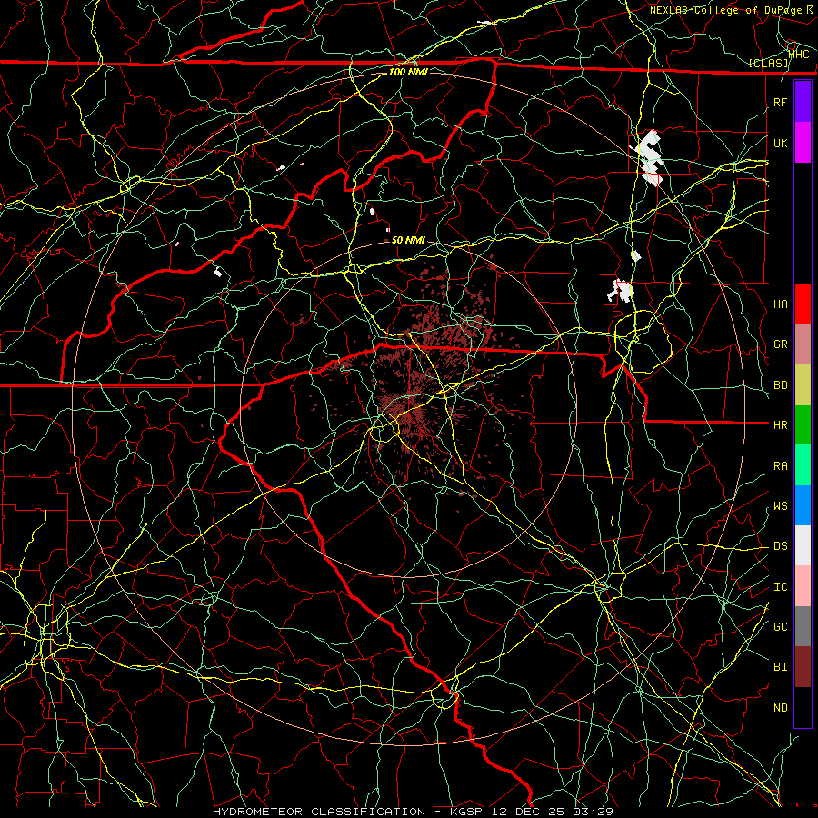
Task: Click the BI legend label
Action: point(780,667)
